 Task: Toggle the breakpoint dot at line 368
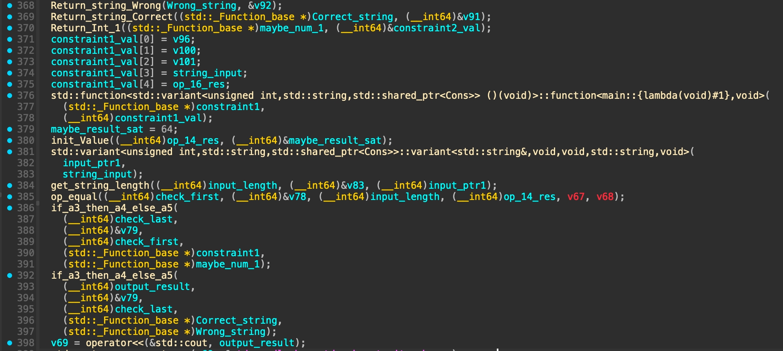(10, 6)
